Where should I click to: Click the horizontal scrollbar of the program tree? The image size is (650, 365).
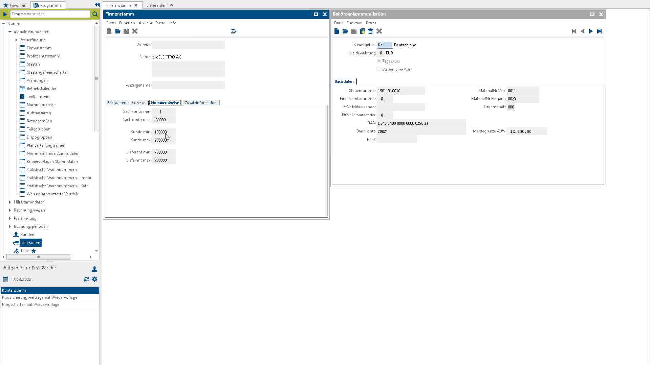39,257
